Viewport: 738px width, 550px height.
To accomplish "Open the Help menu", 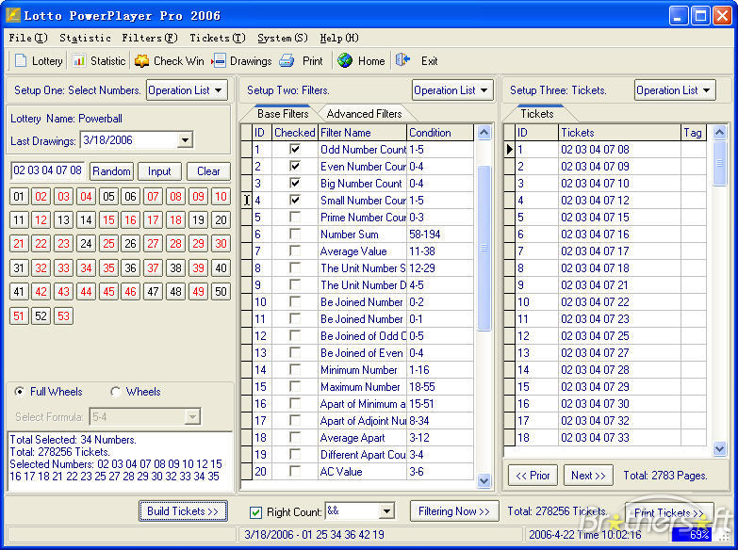I will [x=339, y=38].
